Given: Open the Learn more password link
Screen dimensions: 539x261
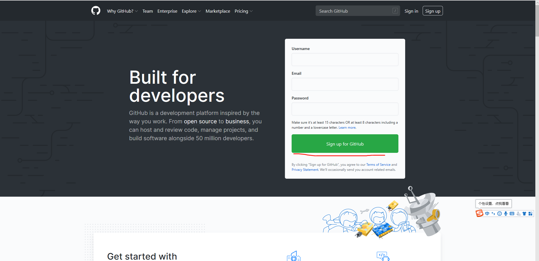Looking at the screenshot, I should point(347,128).
